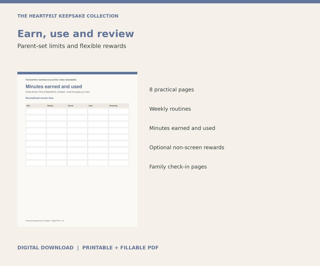Select "Optional non-screen rewards" feature text
This screenshot has width=320, height=266.
187,148
